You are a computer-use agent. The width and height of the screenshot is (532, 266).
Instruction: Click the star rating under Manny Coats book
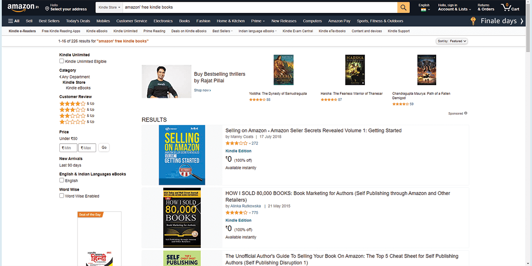tap(236, 143)
